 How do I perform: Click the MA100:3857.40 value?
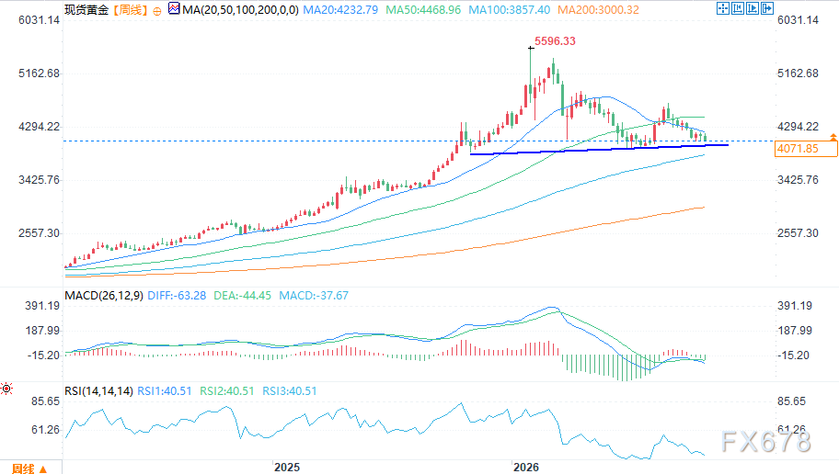point(510,9)
